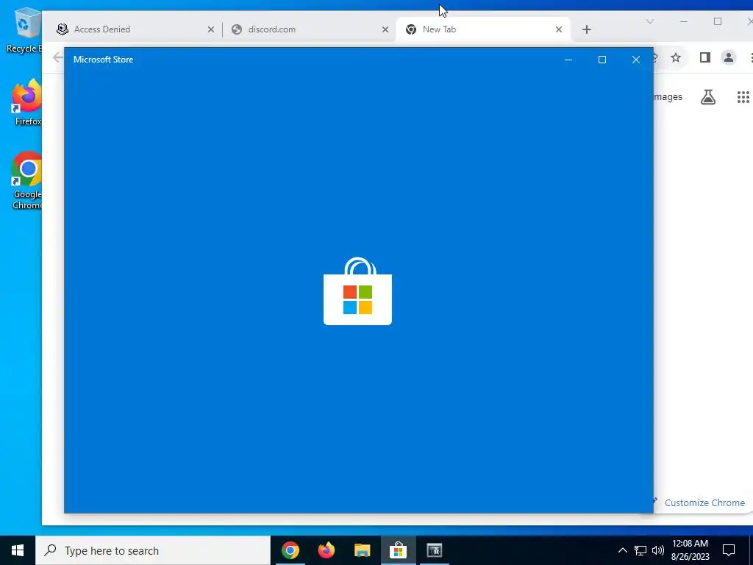Select the Google Chrome desktop shortcut

(x=26, y=181)
